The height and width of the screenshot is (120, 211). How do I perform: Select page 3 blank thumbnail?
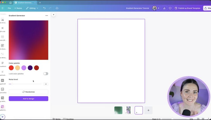pos(139,110)
